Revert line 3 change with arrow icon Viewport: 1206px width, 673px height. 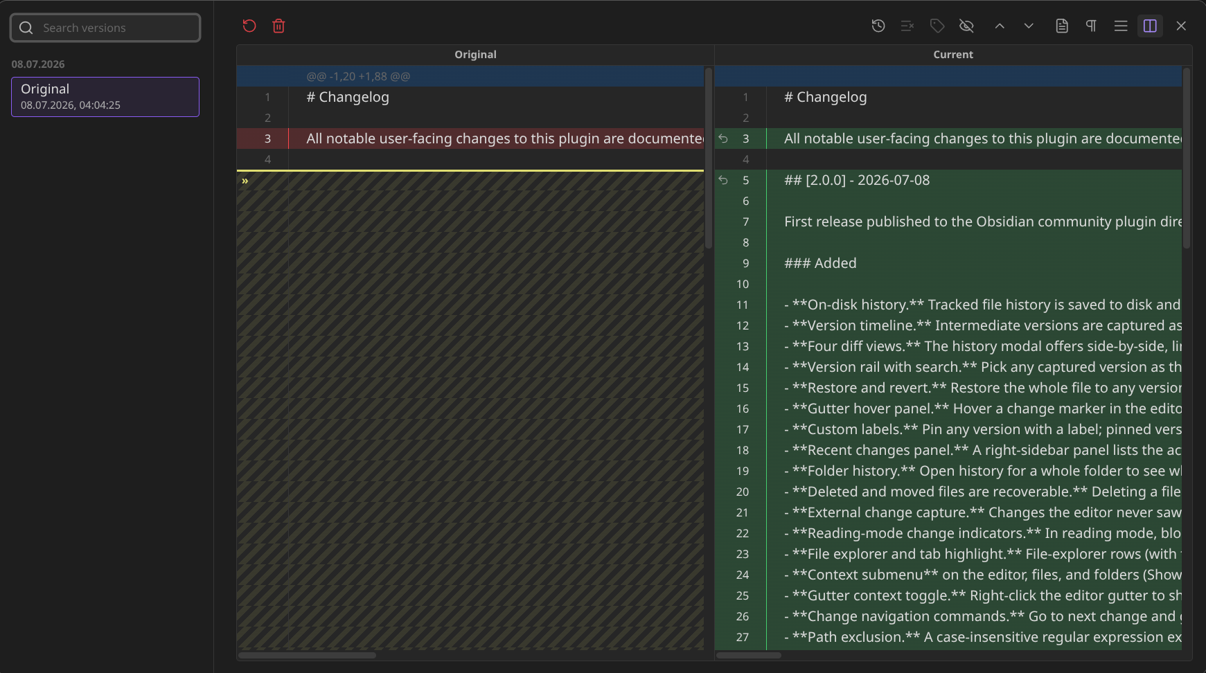coord(723,138)
